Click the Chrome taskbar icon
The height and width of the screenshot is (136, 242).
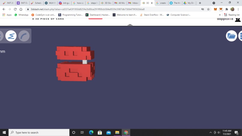tap(126, 132)
